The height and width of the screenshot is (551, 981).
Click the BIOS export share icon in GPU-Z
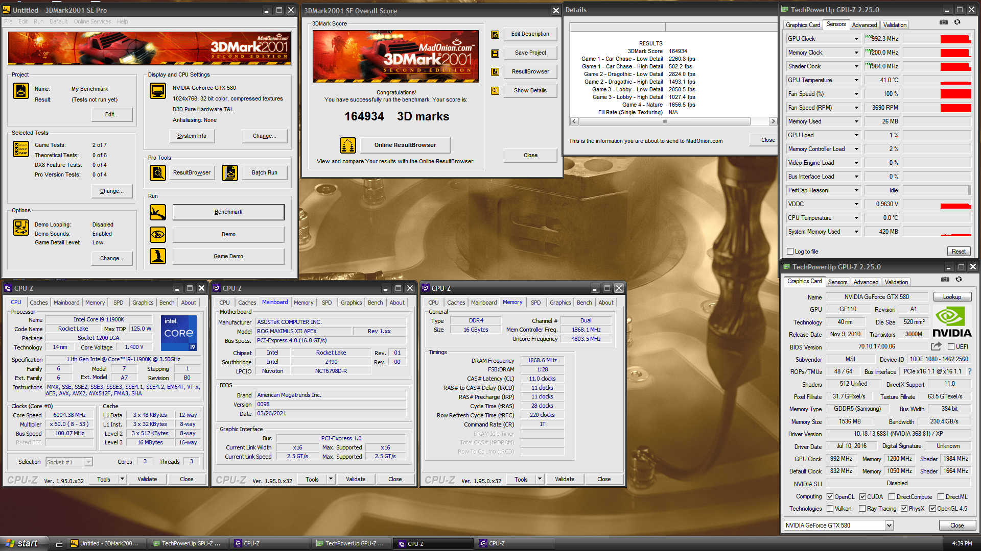pos(936,346)
